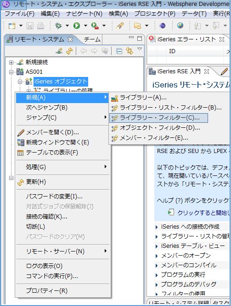Minimize the Remote Systems view panel

point(131,37)
